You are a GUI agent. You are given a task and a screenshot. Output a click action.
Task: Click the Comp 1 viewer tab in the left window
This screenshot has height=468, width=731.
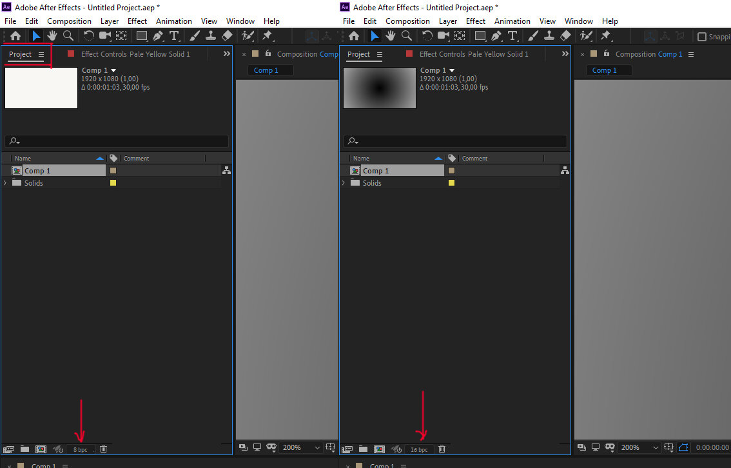click(x=270, y=70)
